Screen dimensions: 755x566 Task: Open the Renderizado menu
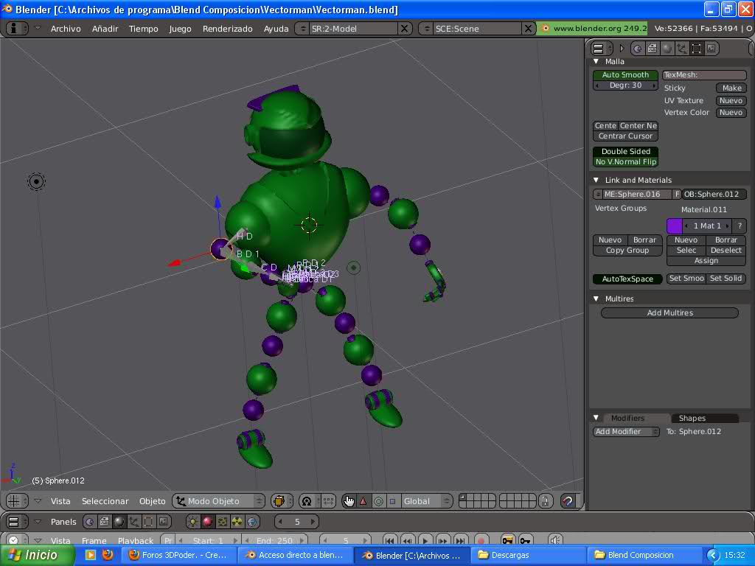(227, 29)
